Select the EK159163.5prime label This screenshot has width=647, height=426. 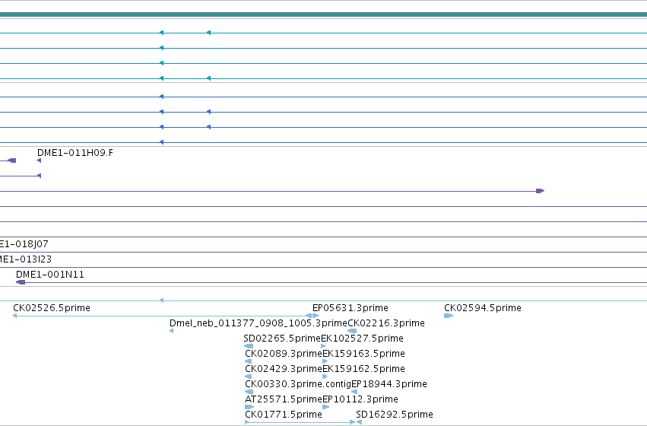coord(363,354)
